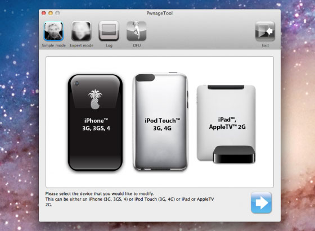Click the PwnageTool window title
The image size is (315, 231).
click(x=160, y=13)
